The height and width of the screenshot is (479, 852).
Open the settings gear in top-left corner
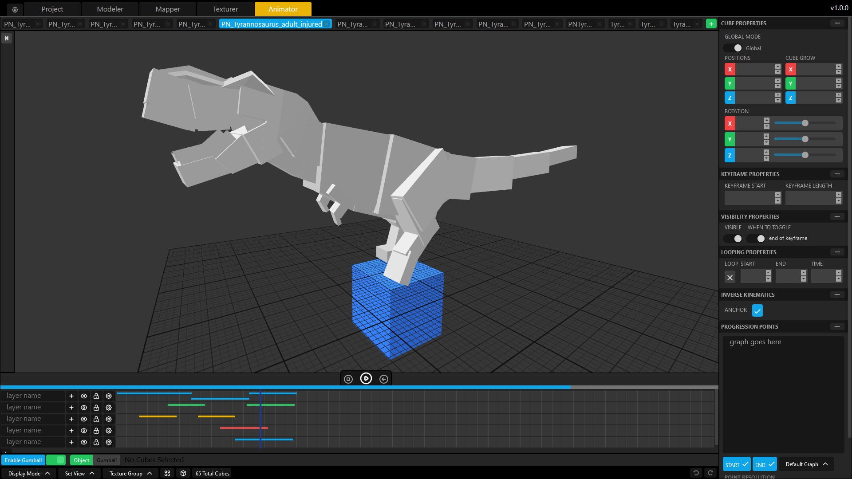[x=15, y=9]
